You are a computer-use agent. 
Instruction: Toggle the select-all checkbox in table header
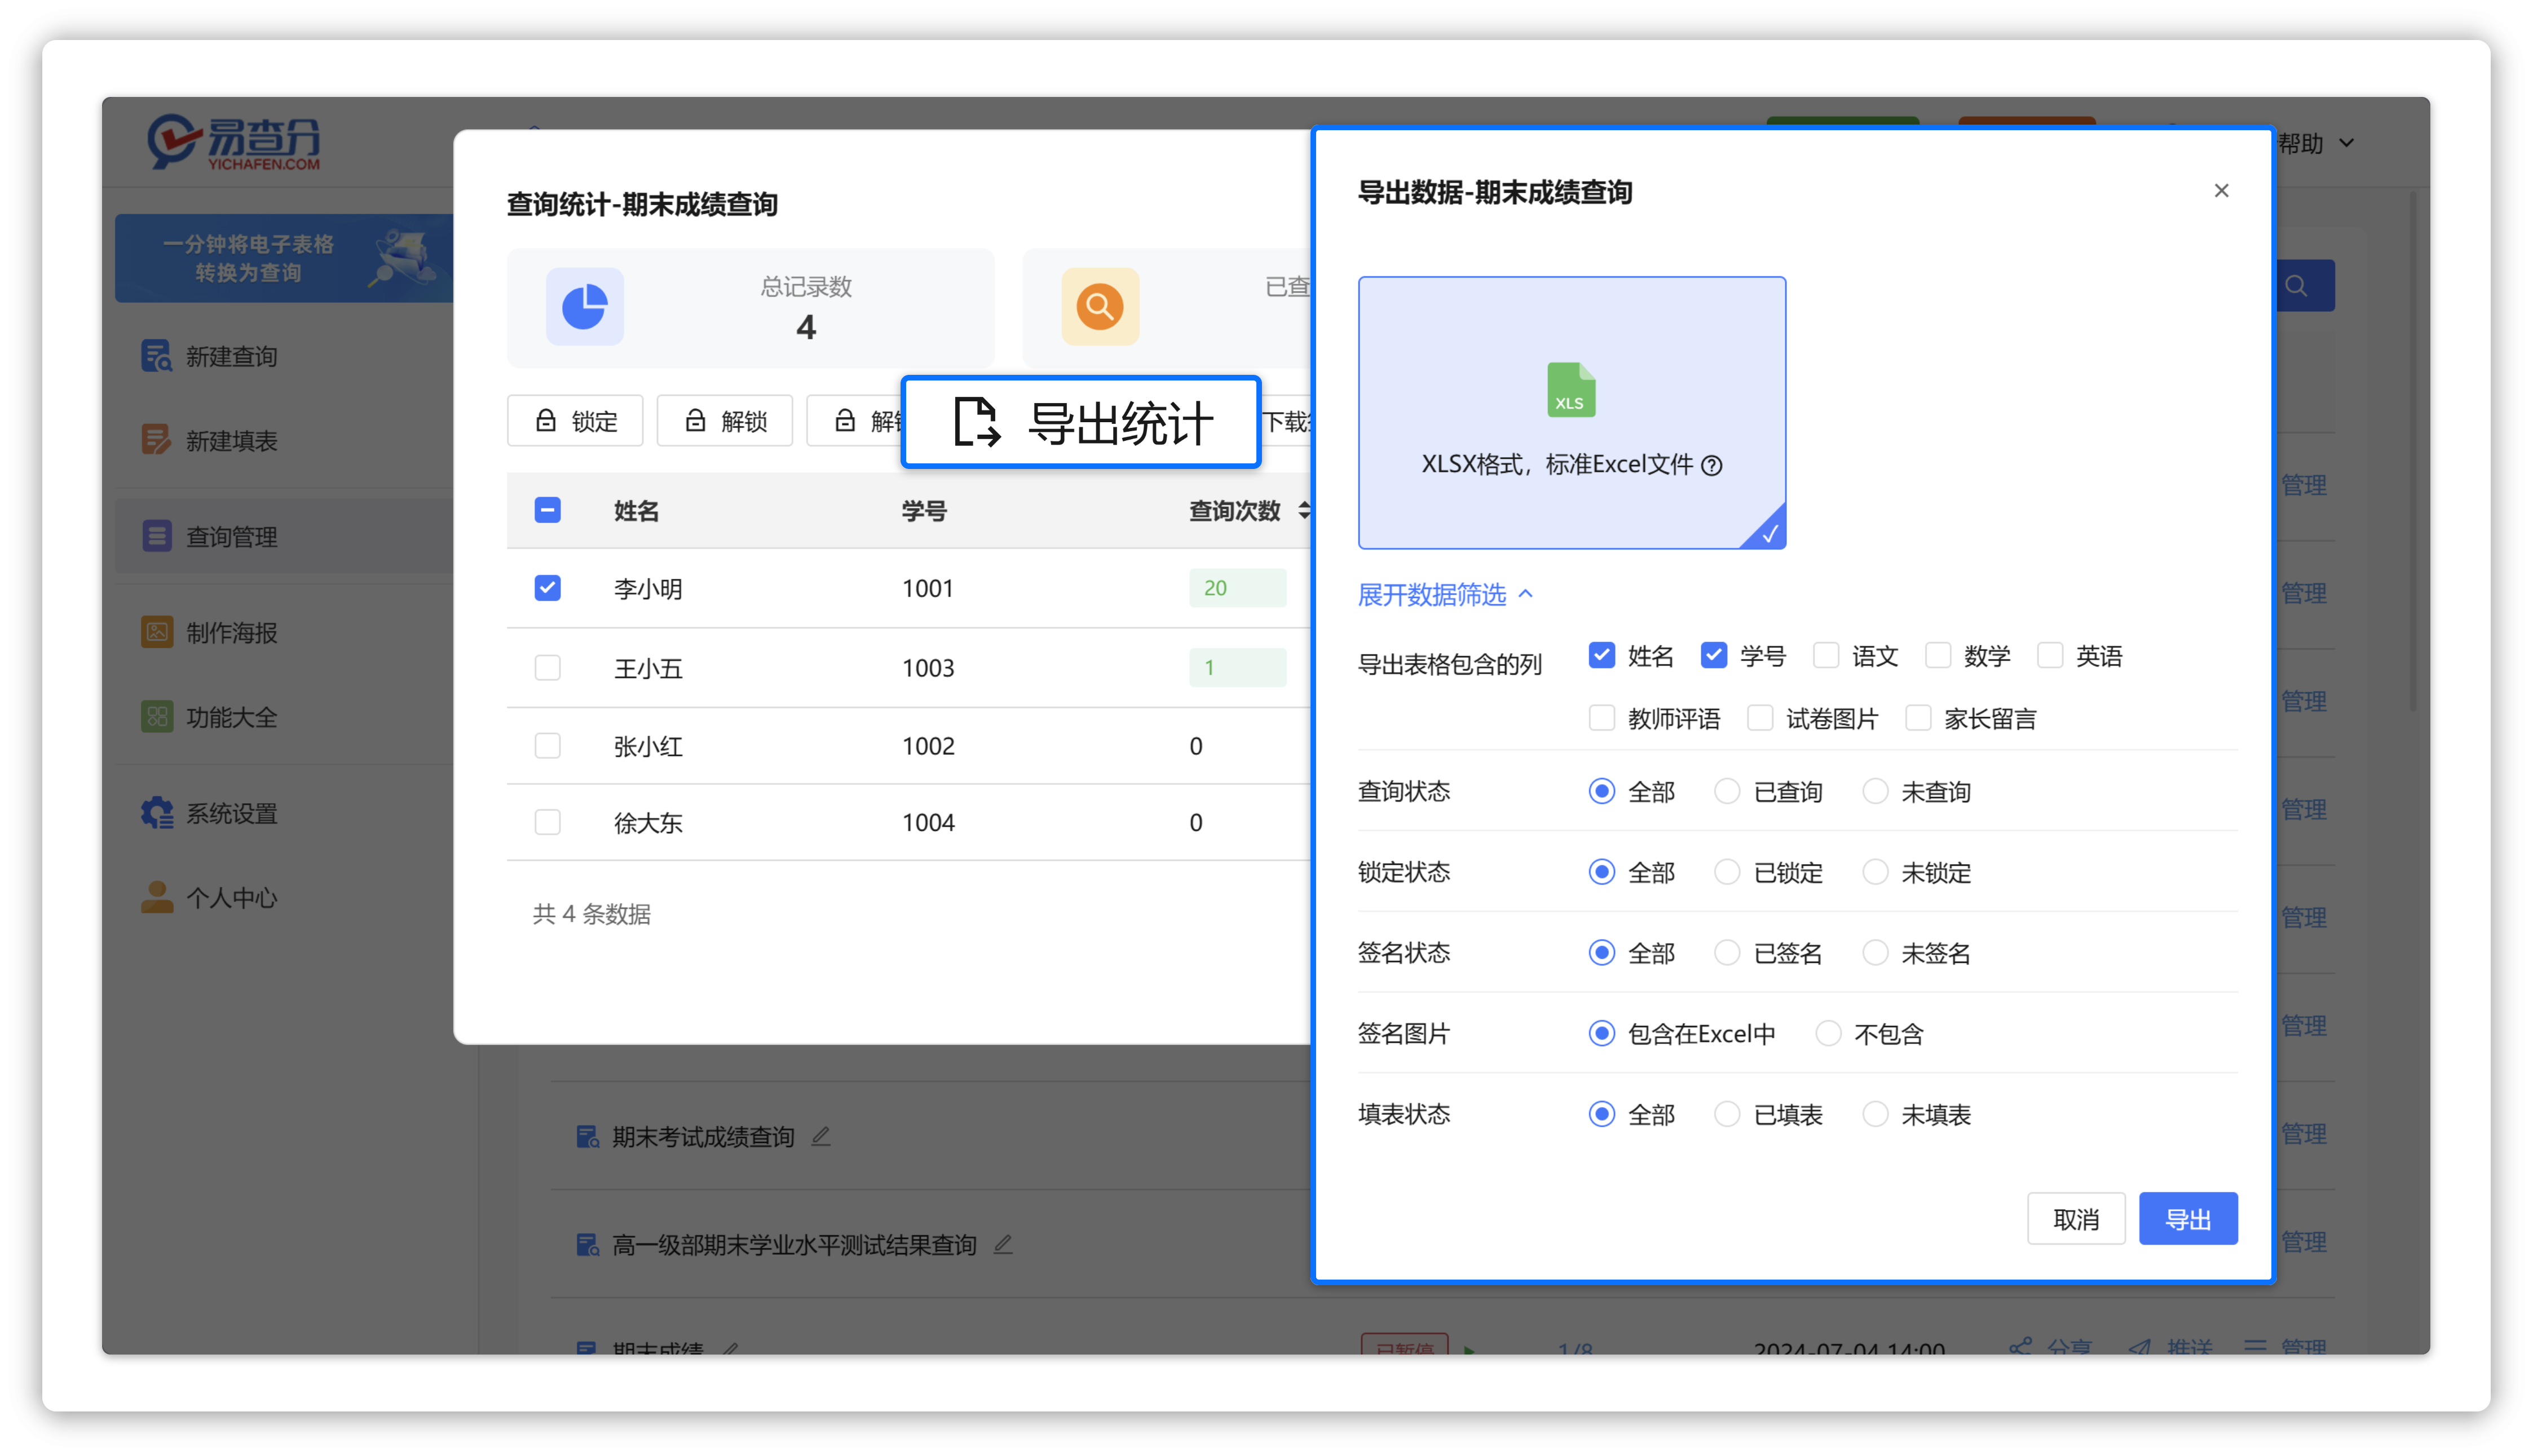(x=547, y=510)
